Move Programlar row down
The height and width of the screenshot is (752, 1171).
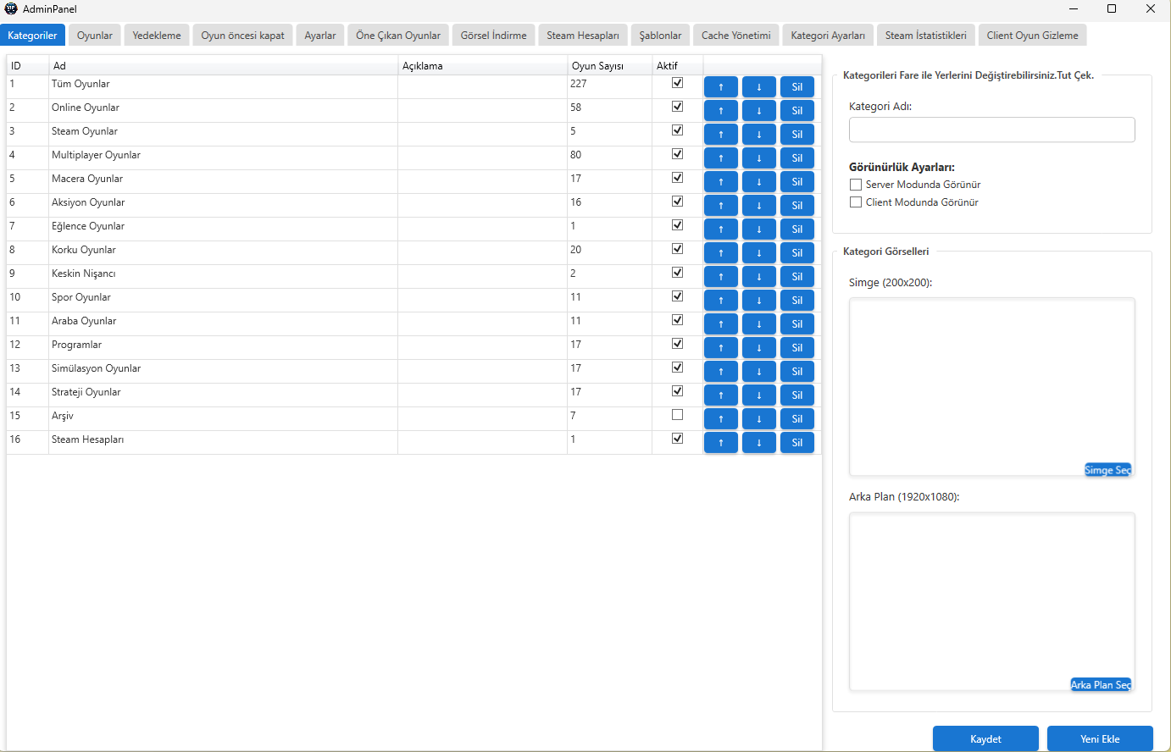tap(759, 347)
